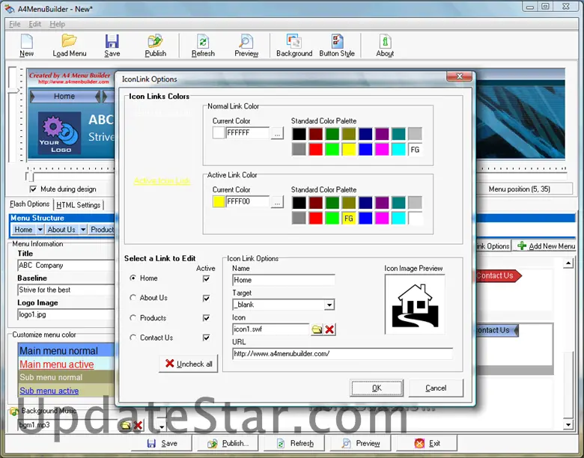The height and width of the screenshot is (458, 584).
Task: Open the Button Style toolbar tool
Action: (337, 46)
